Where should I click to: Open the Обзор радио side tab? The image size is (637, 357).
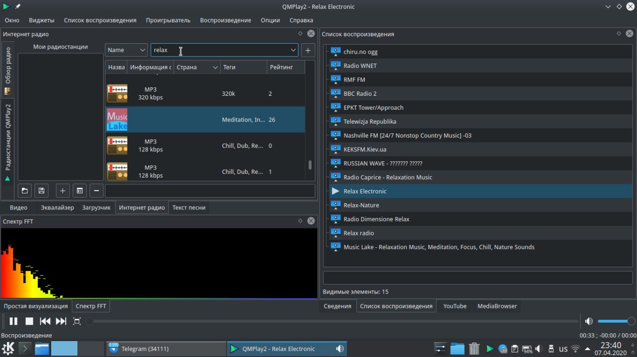[x=8, y=71]
